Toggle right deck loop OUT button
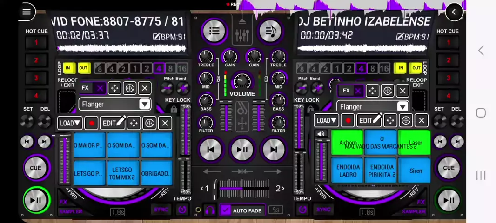 click(416, 68)
